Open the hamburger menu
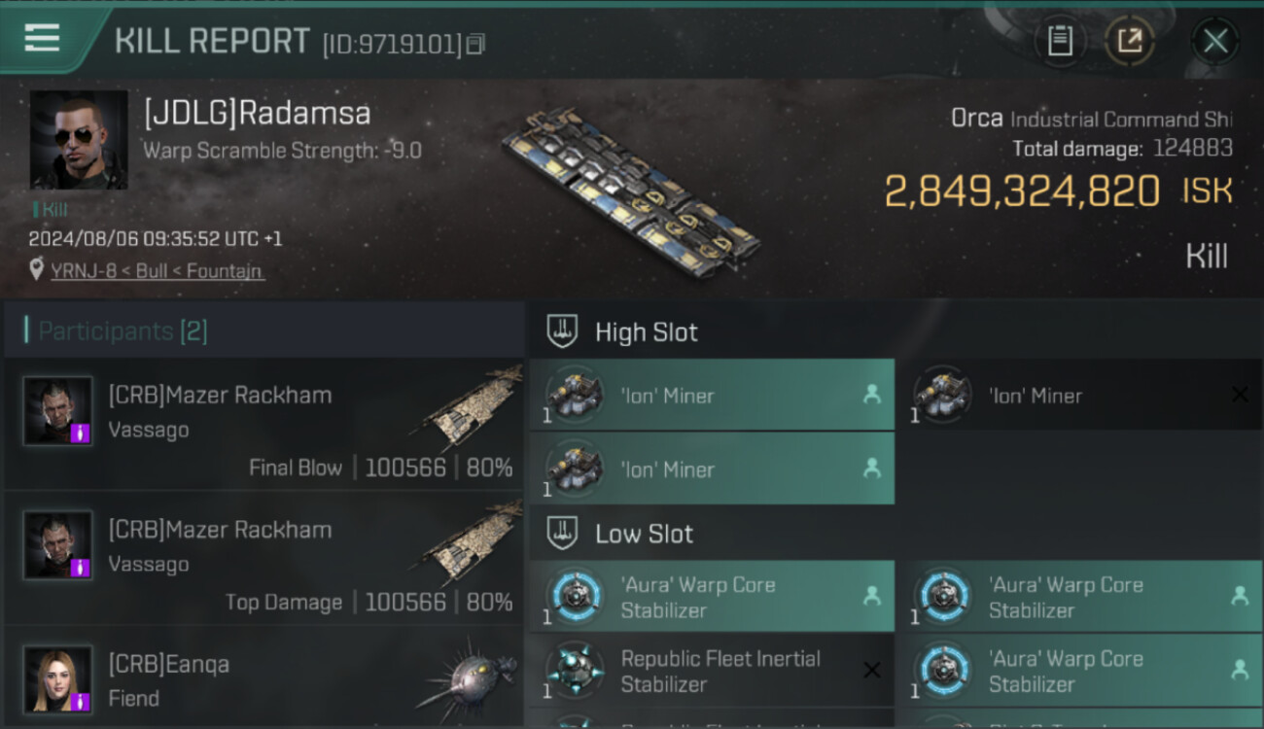 (x=42, y=38)
